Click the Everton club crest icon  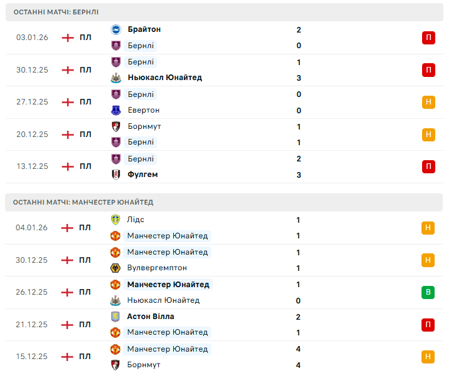pyautogui.click(x=115, y=110)
